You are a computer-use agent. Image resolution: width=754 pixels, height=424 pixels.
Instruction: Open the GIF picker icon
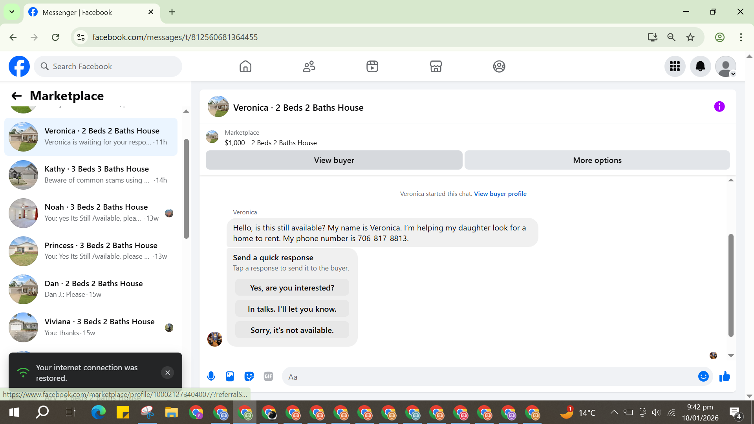(x=268, y=376)
